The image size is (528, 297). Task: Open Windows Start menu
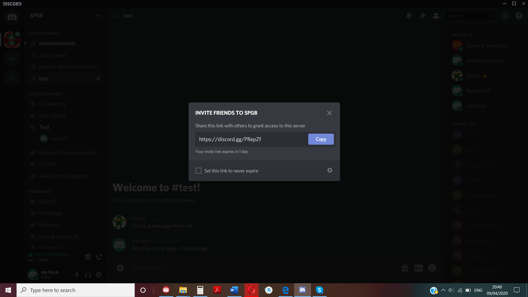click(x=8, y=290)
